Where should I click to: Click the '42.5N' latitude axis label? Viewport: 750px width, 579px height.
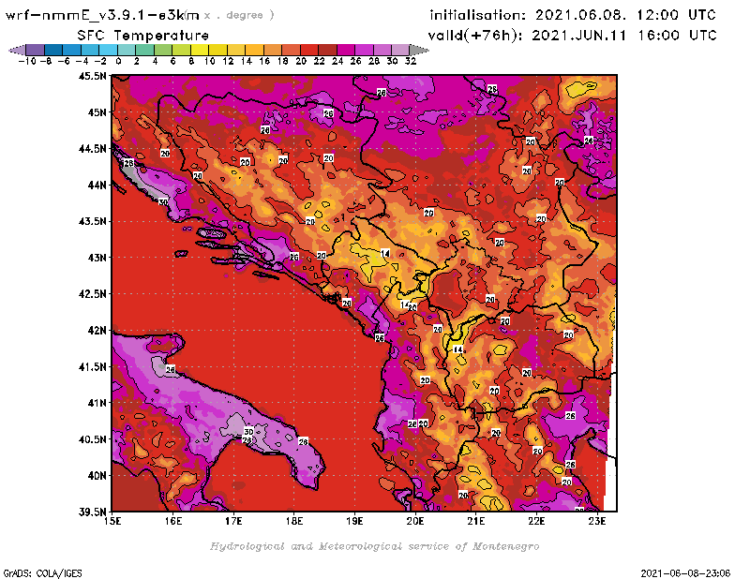92,293
